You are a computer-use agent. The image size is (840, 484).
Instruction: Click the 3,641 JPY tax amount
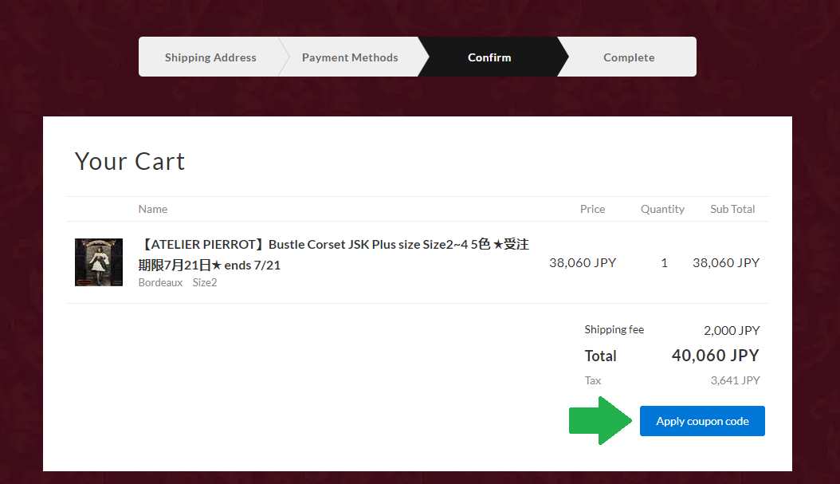pos(735,380)
